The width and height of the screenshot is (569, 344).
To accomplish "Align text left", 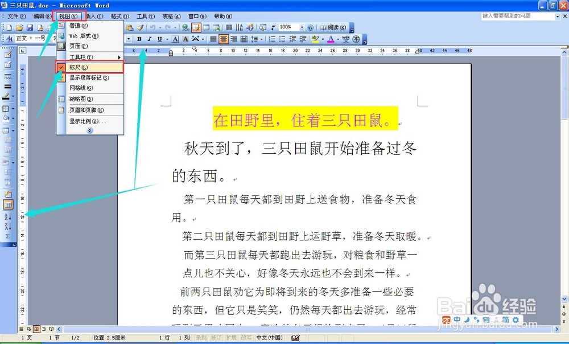I will [213, 39].
